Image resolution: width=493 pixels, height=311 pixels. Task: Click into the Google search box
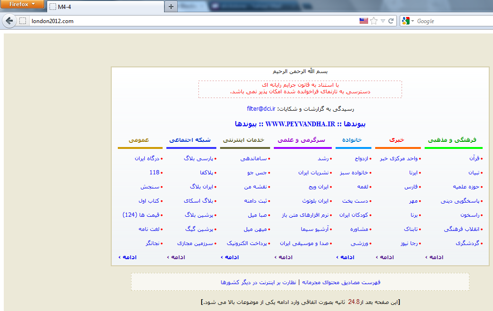point(454,21)
